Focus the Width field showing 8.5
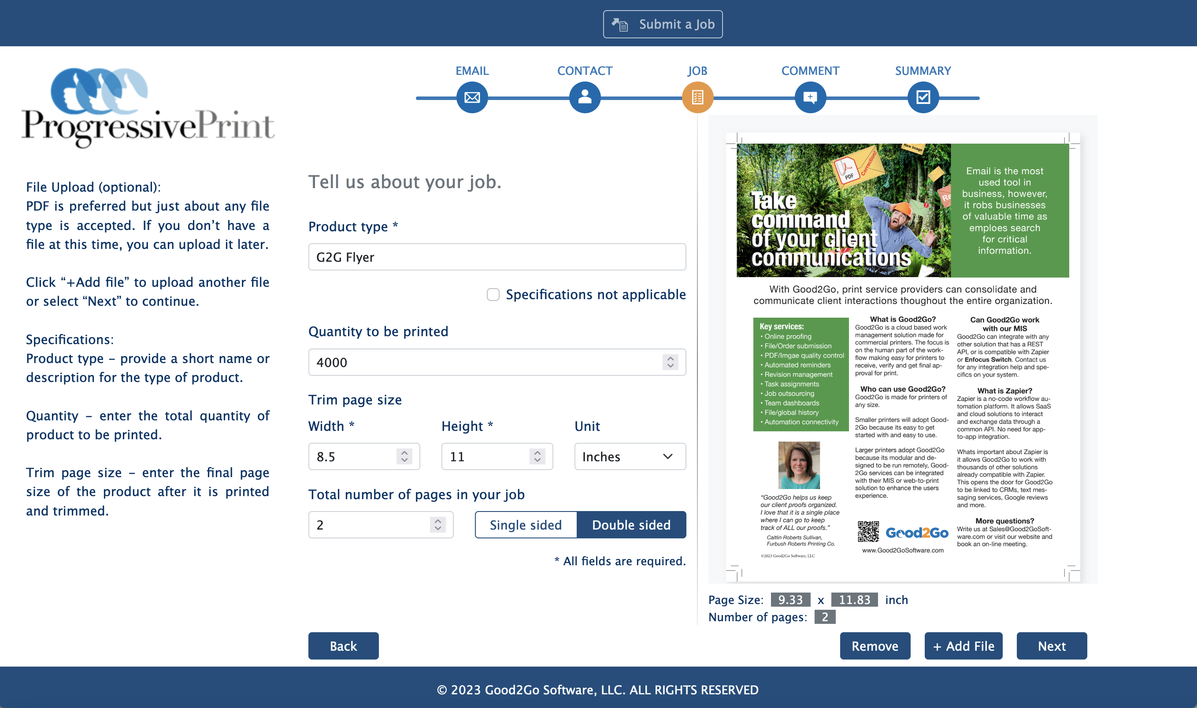 tap(364, 456)
